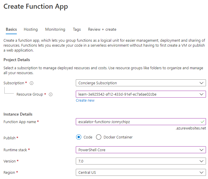Click the Create new resource group link
Viewport: 208px width, 179px height.
pos(85,101)
